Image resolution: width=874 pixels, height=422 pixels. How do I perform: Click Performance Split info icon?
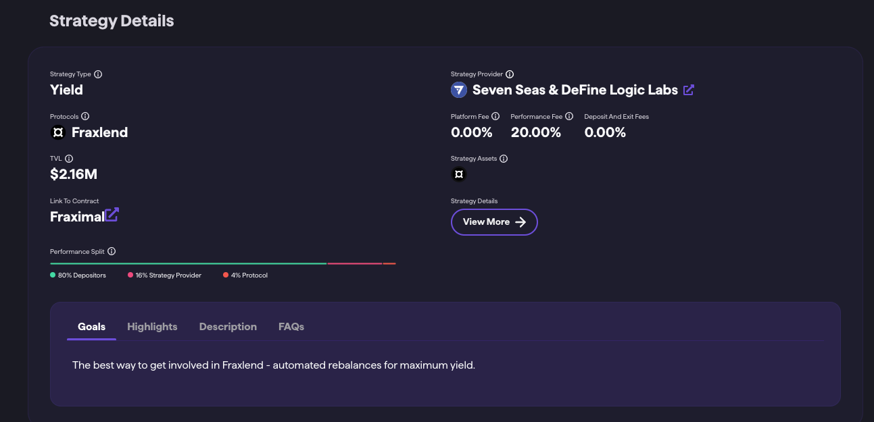(x=112, y=251)
